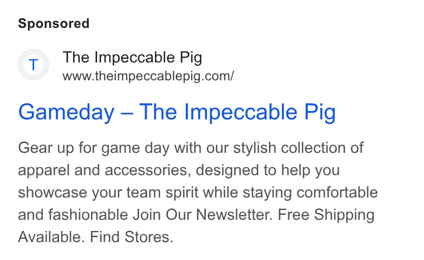
Task: Open the Gameday – The Impeccable Pig headline
Action: (x=177, y=112)
